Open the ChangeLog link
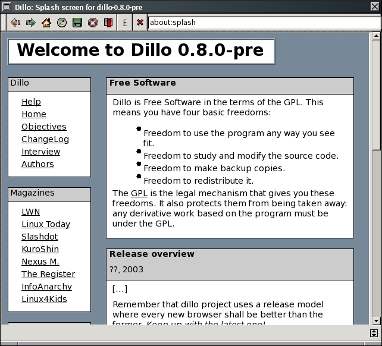 45,139
